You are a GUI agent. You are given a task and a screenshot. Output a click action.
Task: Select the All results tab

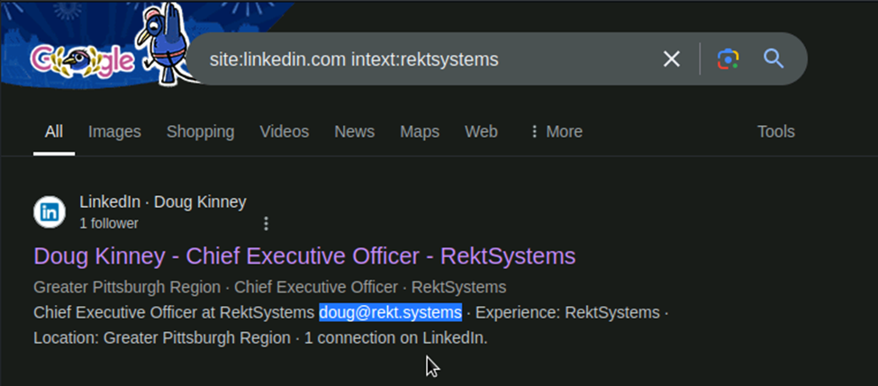tap(54, 131)
